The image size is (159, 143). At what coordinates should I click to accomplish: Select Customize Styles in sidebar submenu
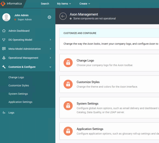pos(19,86)
